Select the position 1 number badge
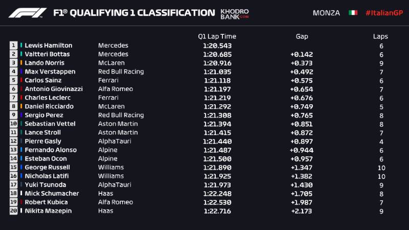409x230 pixels. point(13,45)
